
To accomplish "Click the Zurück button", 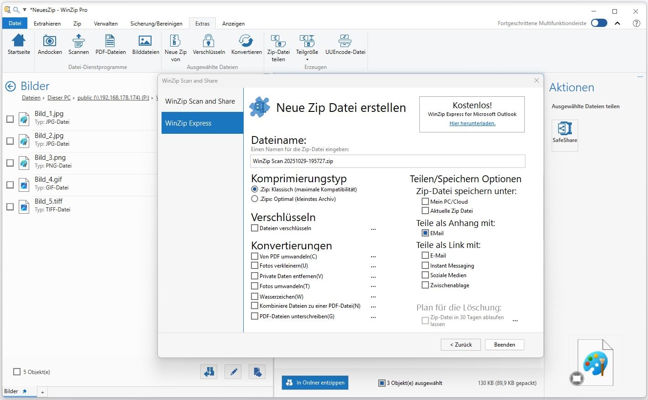I will 461,345.
